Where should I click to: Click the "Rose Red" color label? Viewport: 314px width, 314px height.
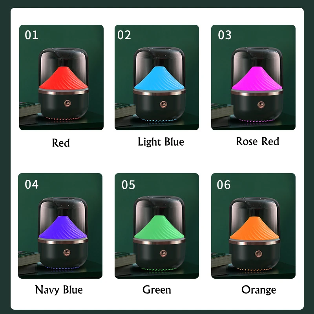coord(257,141)
